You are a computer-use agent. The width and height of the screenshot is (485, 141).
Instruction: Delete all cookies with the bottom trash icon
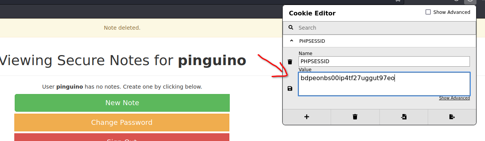tap(355, 117)
